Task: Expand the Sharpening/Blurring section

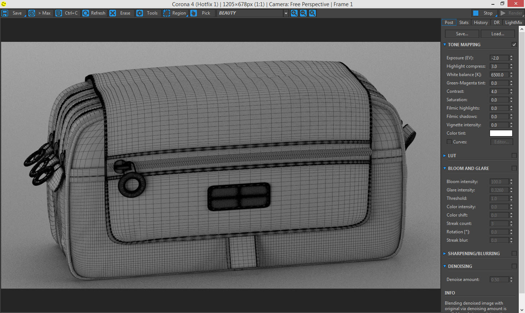Action: [444, 253]
